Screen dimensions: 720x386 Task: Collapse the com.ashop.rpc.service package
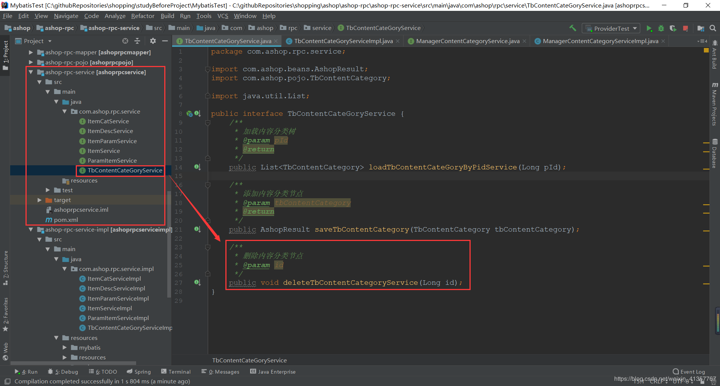64,111
